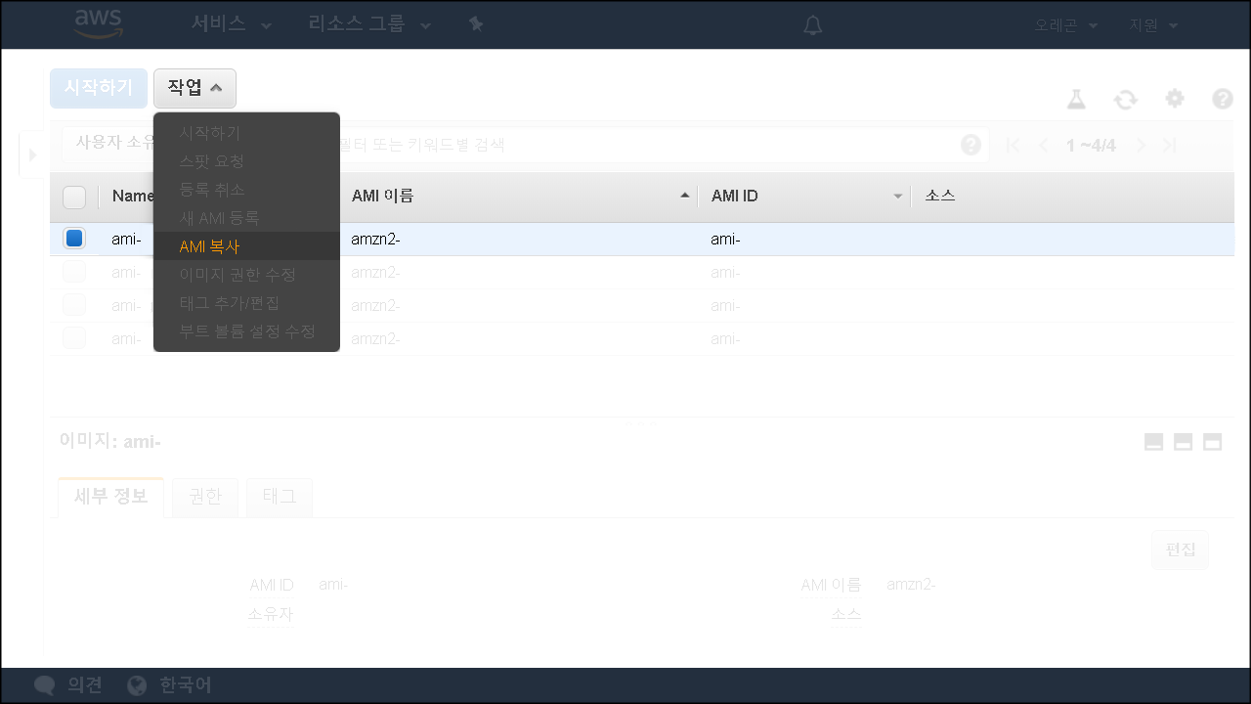Image resolution: width=1251 pixels, height=704 pixels.
Task: Click search bar help icon
Action: 971,145
